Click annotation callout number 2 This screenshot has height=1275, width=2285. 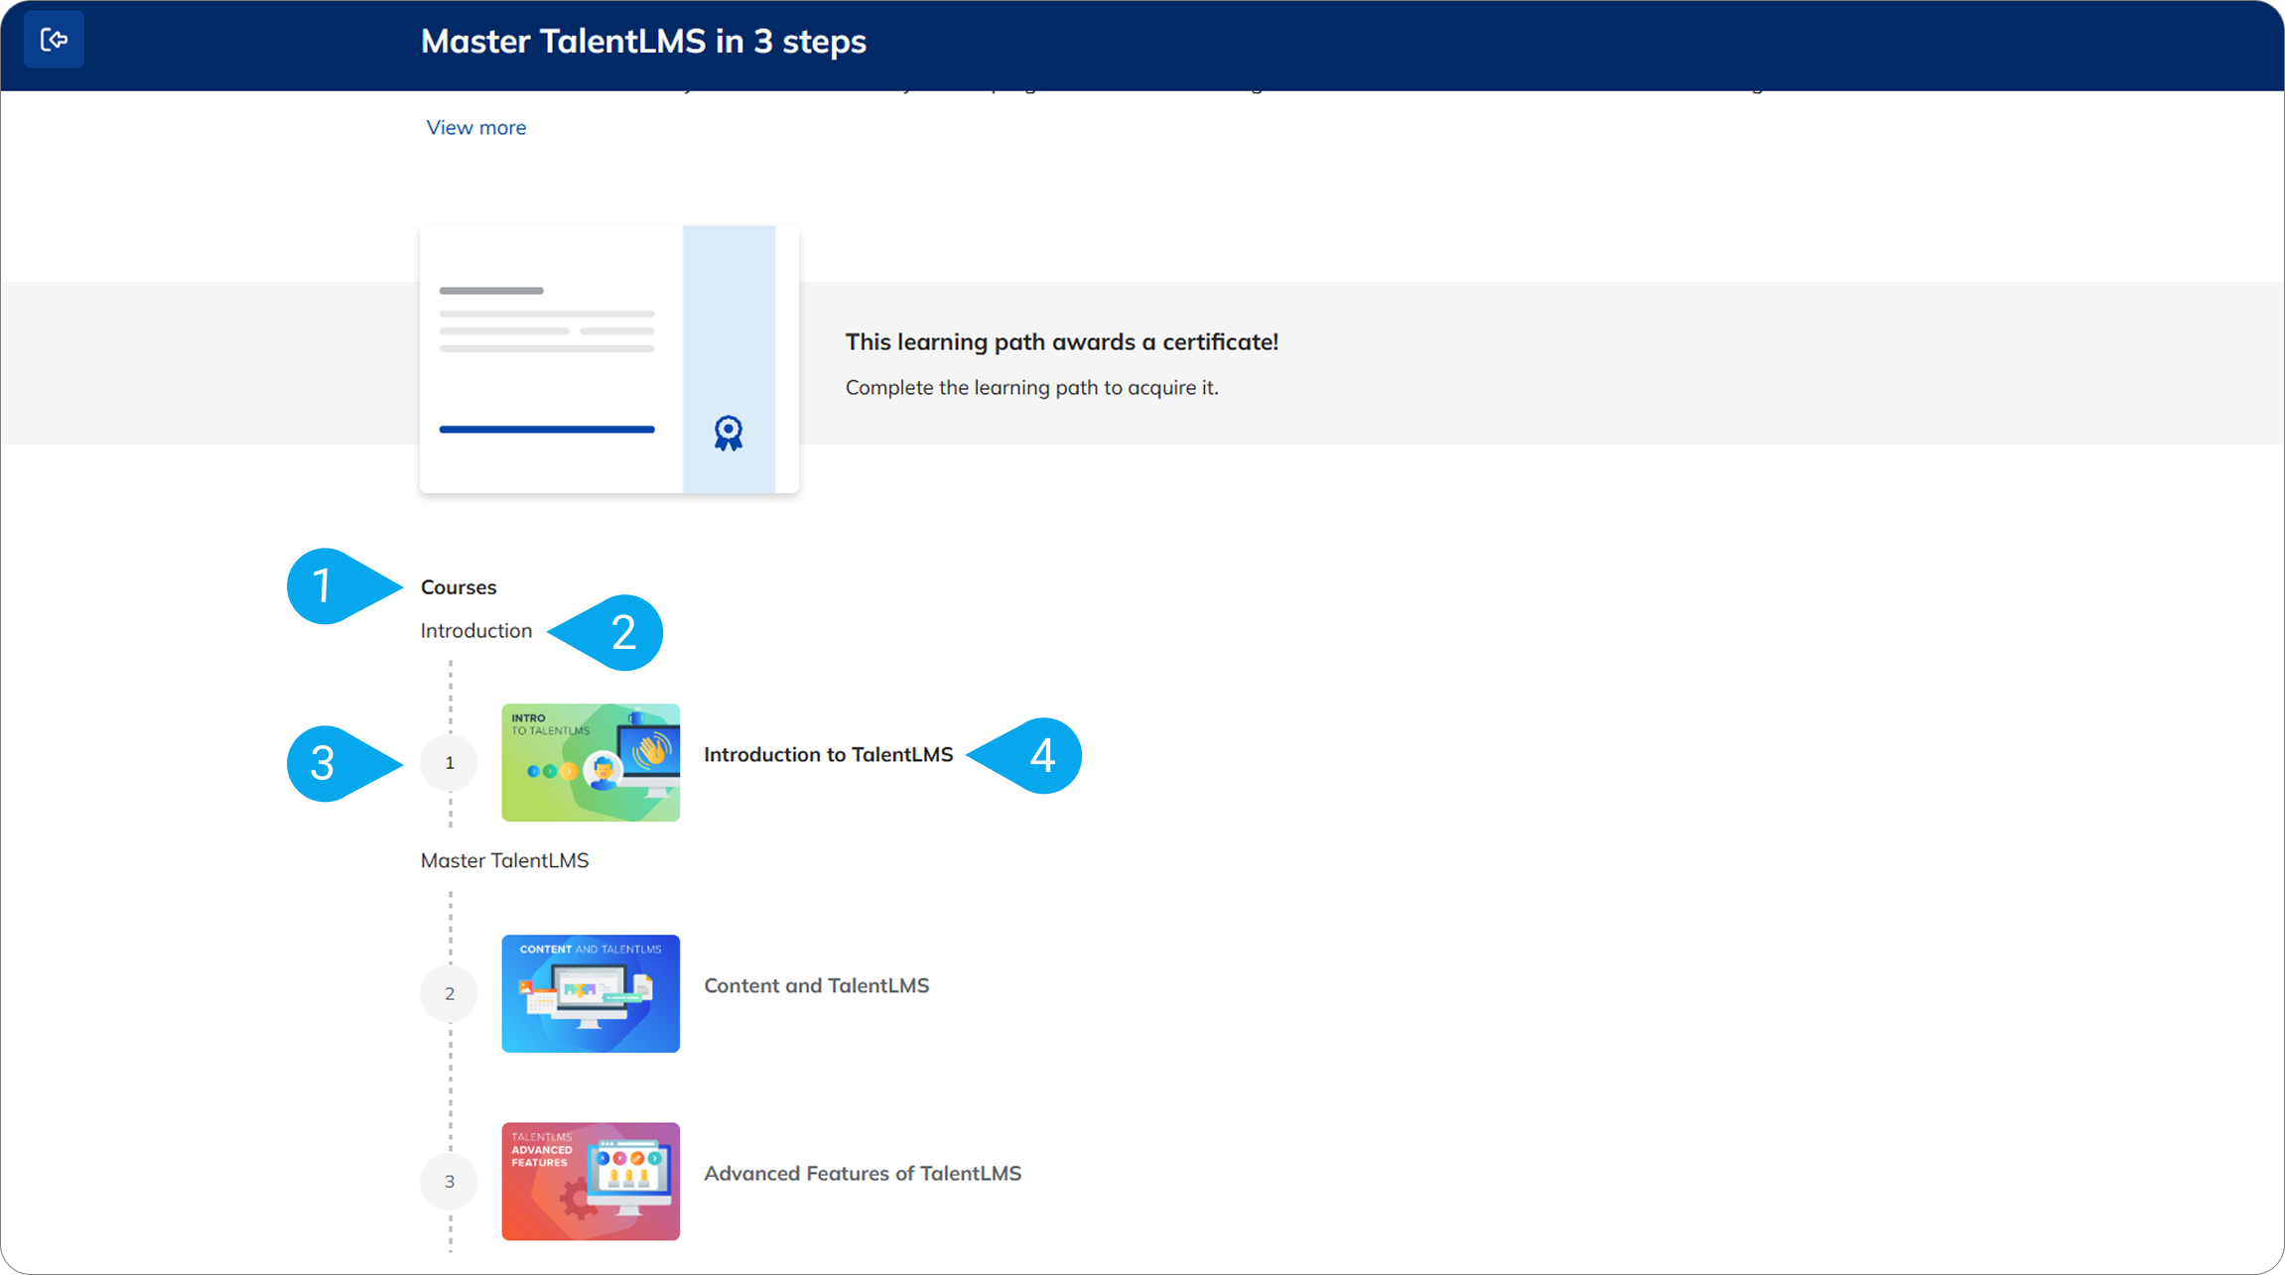tap(620, 633)
